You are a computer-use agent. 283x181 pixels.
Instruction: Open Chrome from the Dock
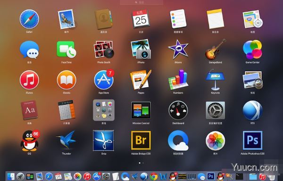point(154,176)
